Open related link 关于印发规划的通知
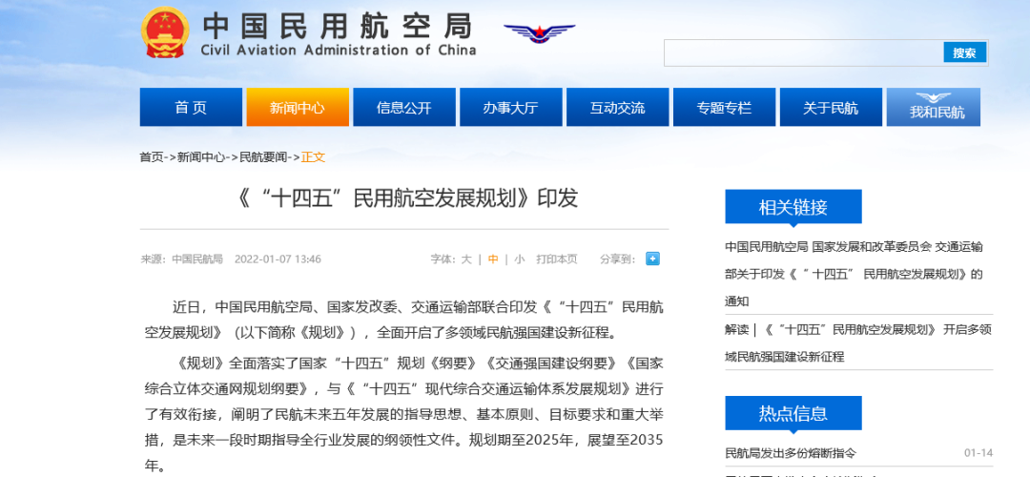 pyautogui.click(x=854, y=274)
